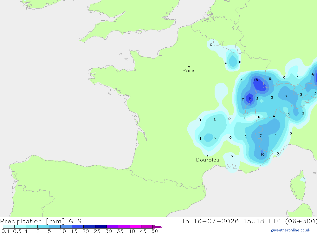Pick the 45 to 50 mm legend color

pos(147,227)
